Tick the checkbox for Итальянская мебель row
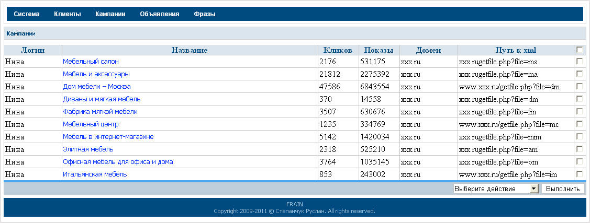Screen dimensions: 590x223 coord(580,174)
